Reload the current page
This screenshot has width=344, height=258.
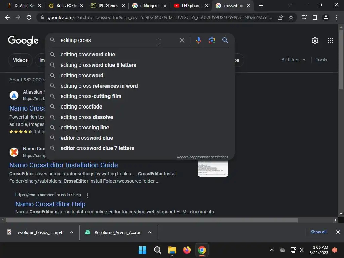click(x=29, y=17)
